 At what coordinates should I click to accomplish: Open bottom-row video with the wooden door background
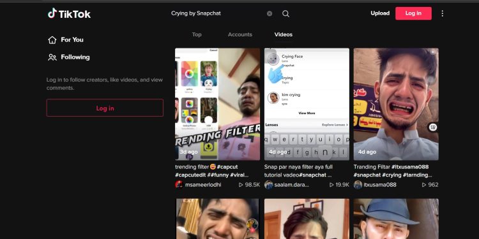coord(307,219)
